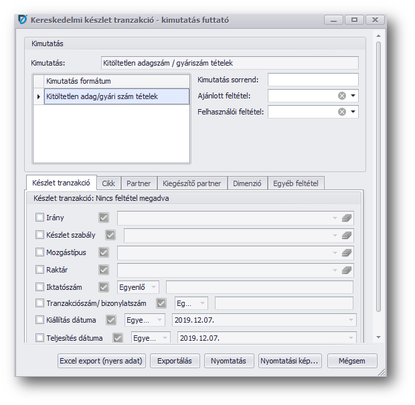Check the Kiállítás dátuma checkbox
This screenshot has width=415, height=405.
coord(39,320)
